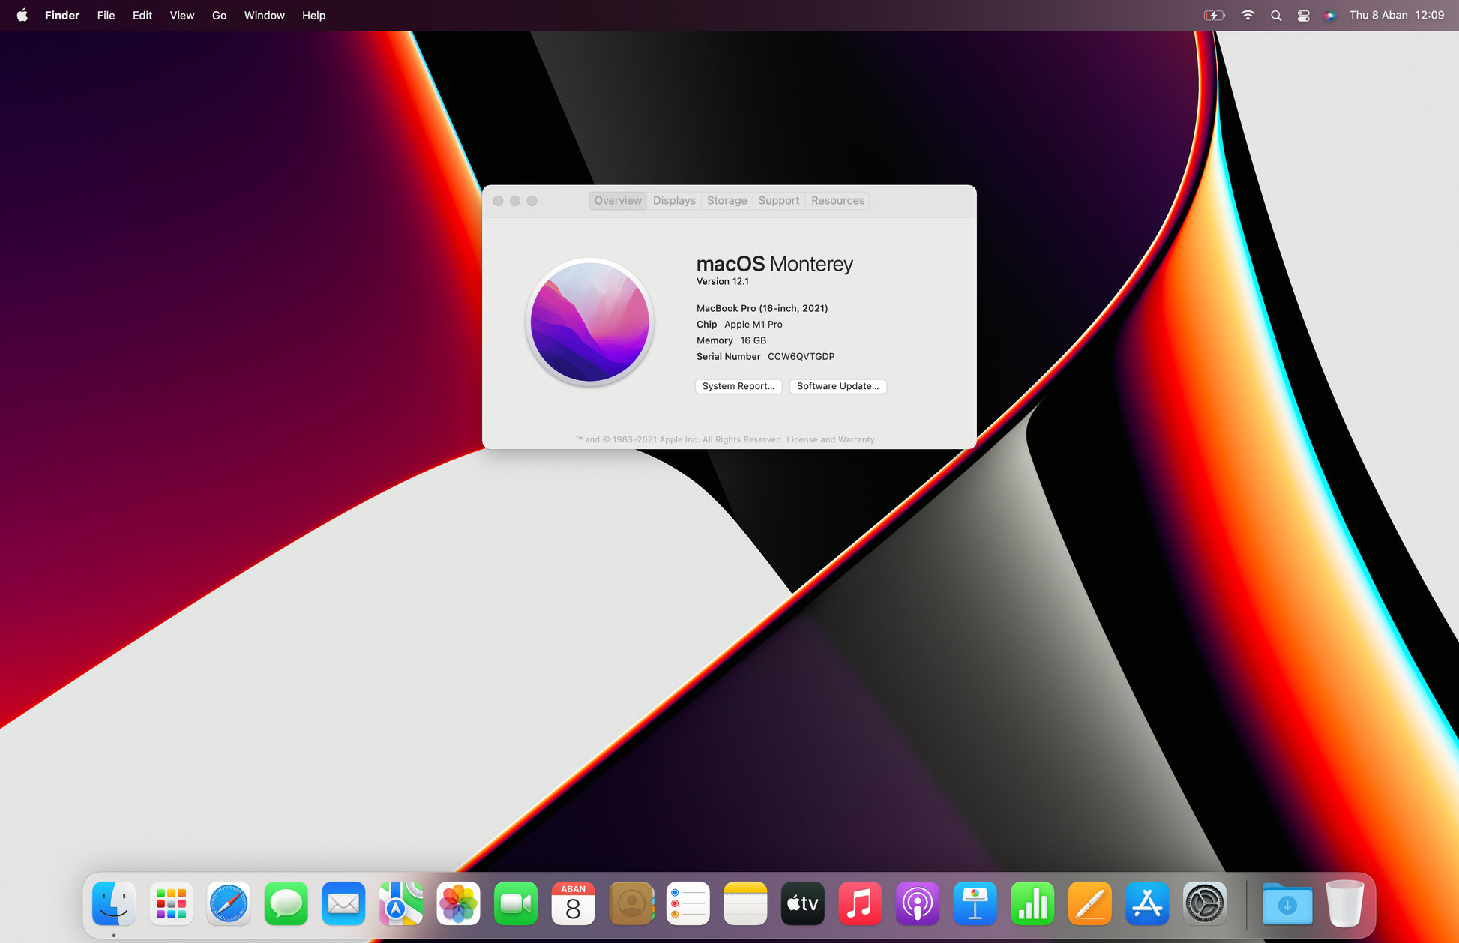Open the Photos app icon
The image size is (1459, 943).
458,904
